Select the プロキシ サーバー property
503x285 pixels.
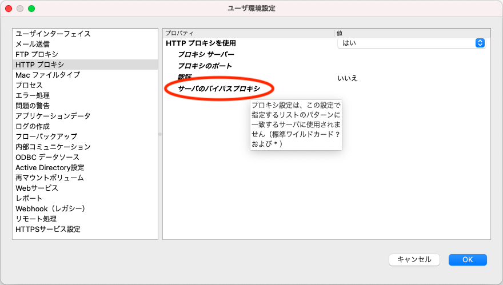[x=206, y=54]
